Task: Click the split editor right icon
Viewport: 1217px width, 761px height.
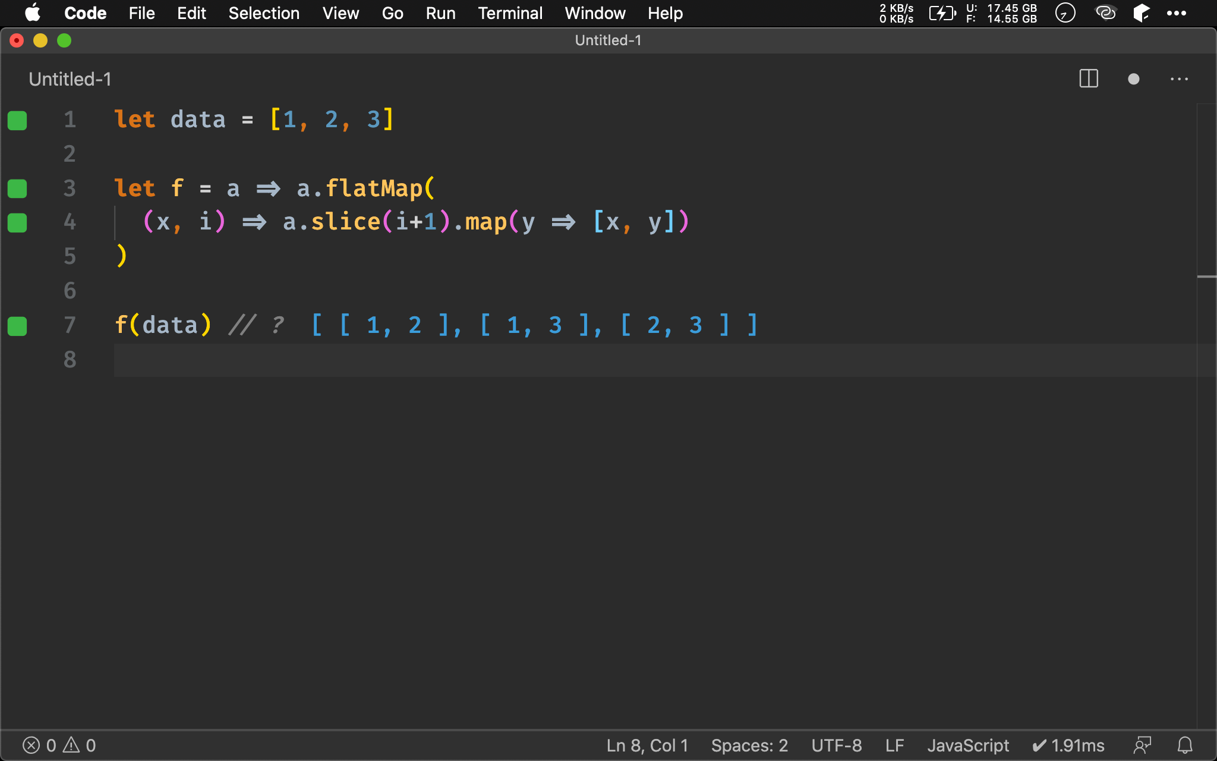Action: pyautogui.click(x=1089, y=79)
